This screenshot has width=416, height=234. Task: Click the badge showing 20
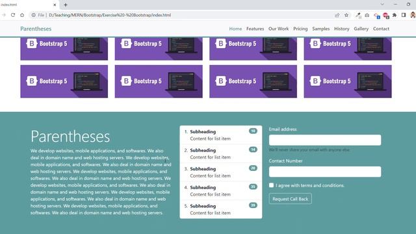[253, 168]
